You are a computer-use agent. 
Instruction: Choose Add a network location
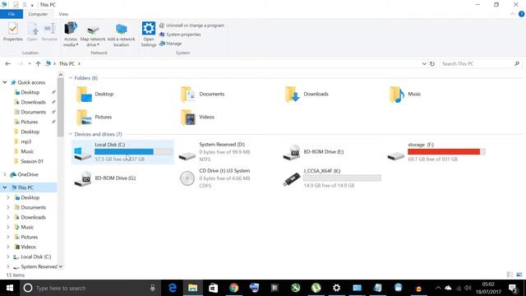click(x=121, y=35)
